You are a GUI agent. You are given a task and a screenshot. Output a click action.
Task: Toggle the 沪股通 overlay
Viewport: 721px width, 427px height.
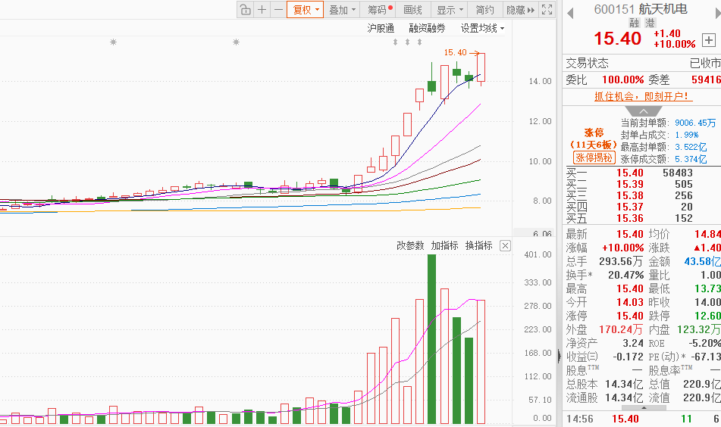(x=381, y=29)
